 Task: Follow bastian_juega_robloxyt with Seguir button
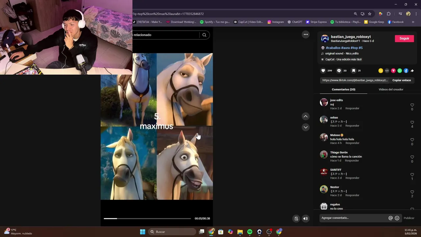click(404, 39)
